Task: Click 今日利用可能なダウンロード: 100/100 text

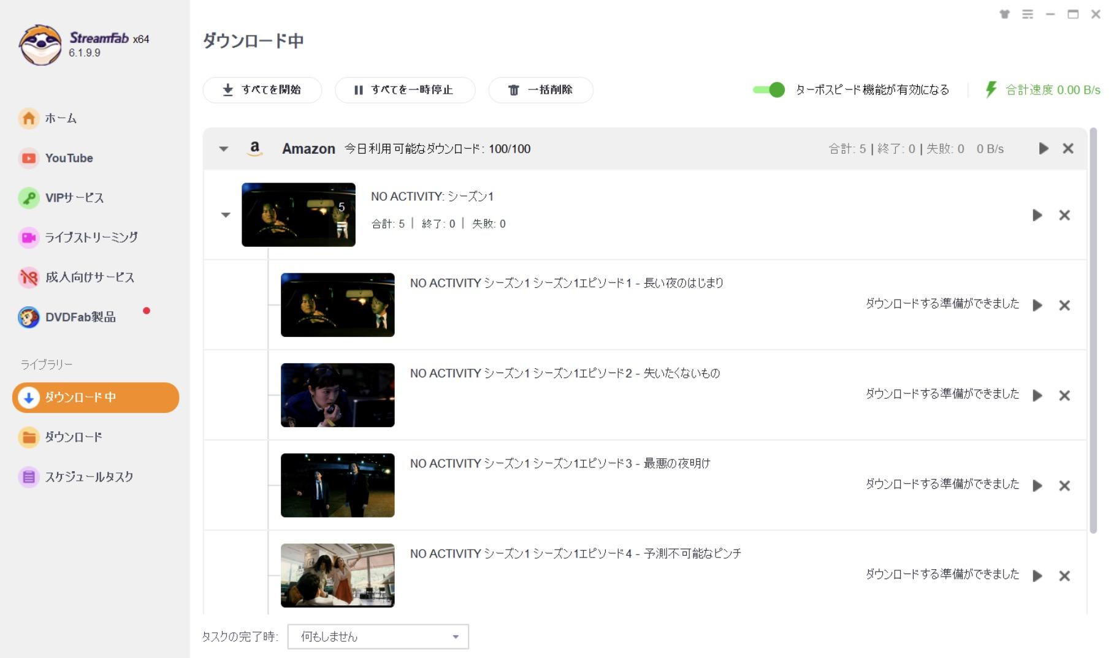Action: (x=437, y=149)
